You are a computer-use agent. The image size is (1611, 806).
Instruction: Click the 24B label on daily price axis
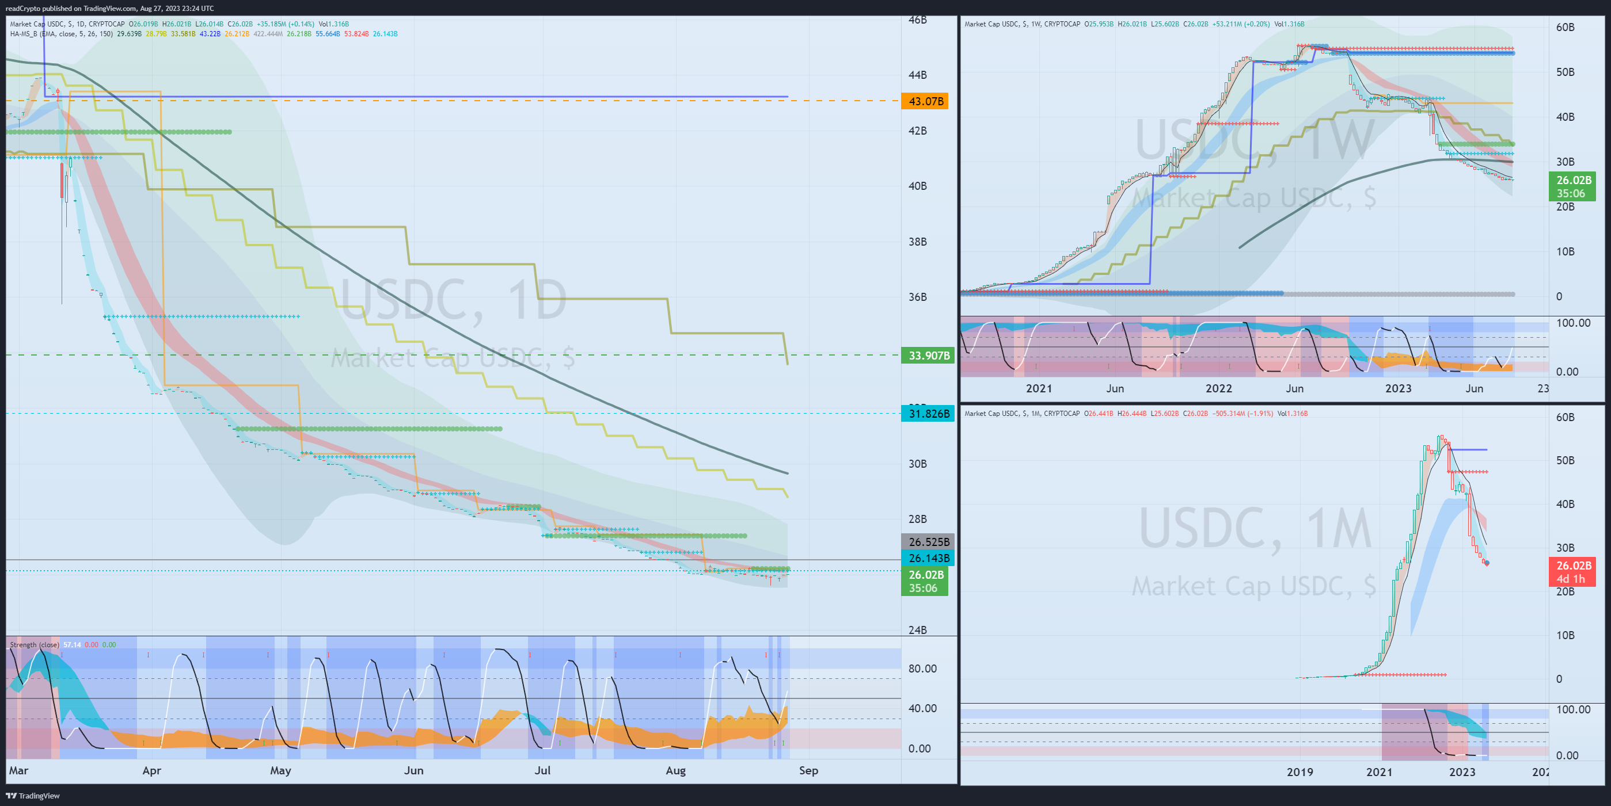pyautogui.click(x=917, y=630)
